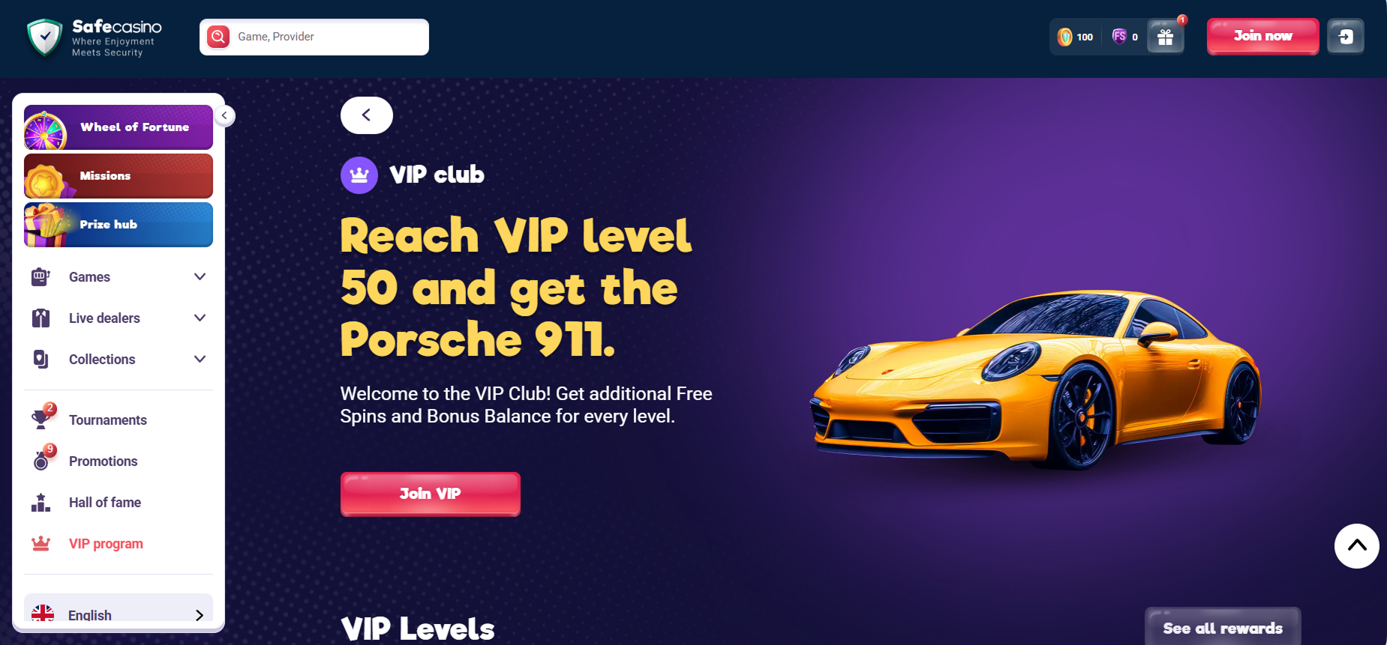Click the Safecasino shield logo

[x=44, y=37]
